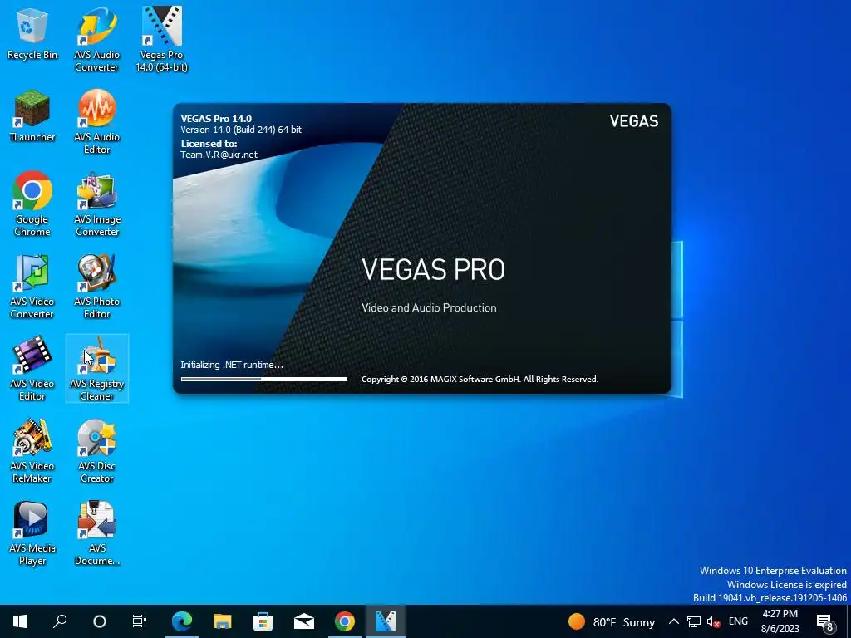Image resolution: width=851 pixels, height=638 pixels.
Task: Open the Recycle Bin desktop icon
Action: click(32, 33)
